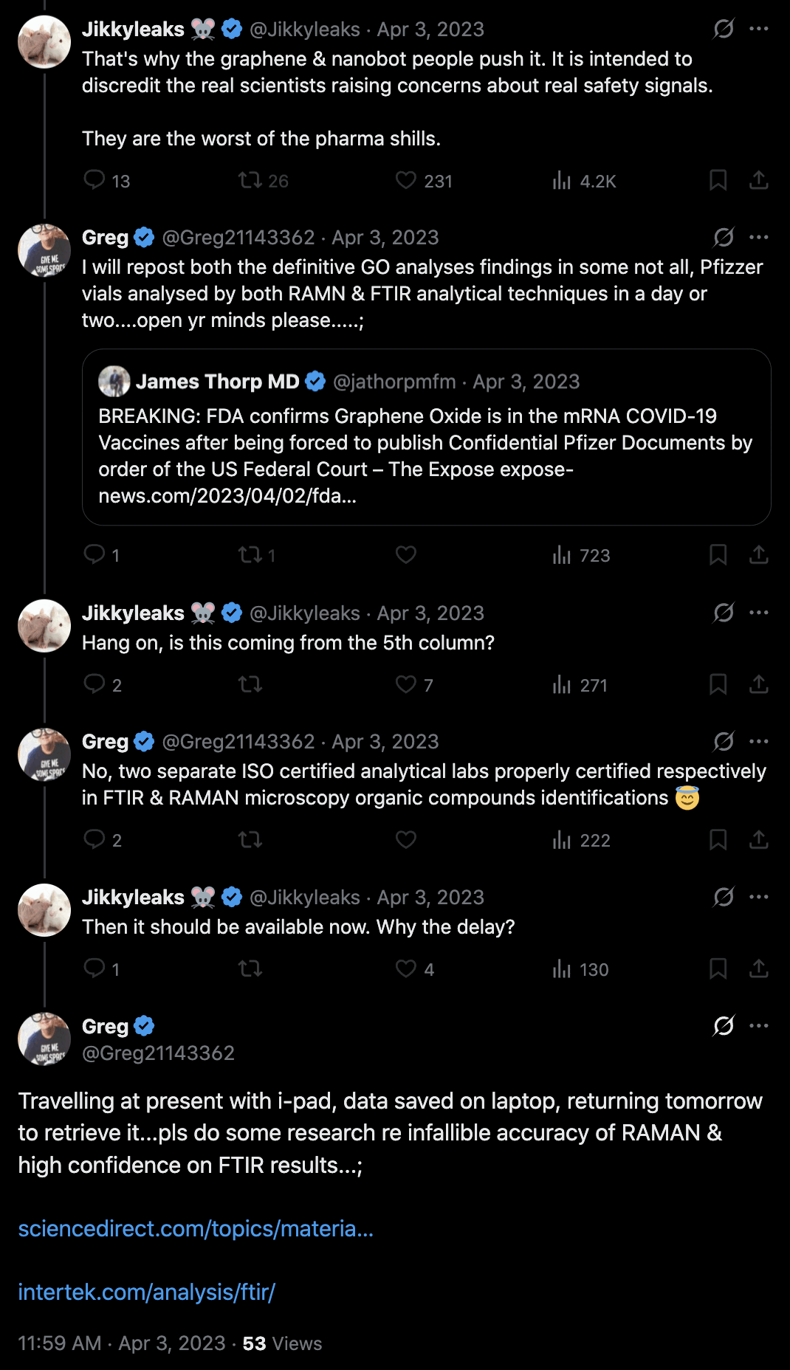Image resolution: width=790 pixels, height=1370 pixels.
Task: Open Jikkyleaks' rat profile picture on first tweet
Action: tap(44, 42)
